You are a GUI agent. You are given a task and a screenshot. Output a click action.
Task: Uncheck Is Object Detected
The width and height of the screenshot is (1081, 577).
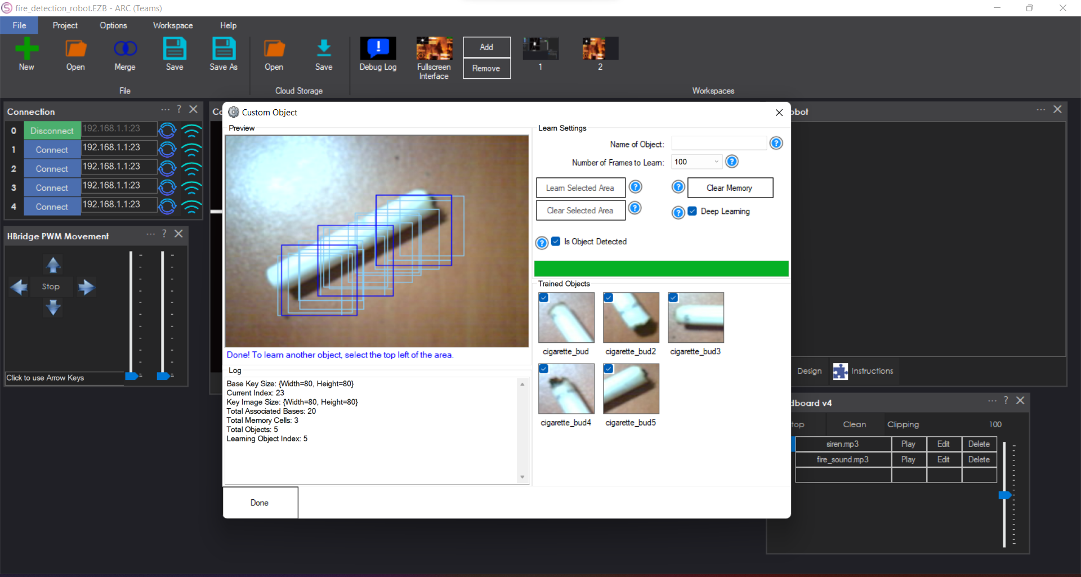coord(556,241)
